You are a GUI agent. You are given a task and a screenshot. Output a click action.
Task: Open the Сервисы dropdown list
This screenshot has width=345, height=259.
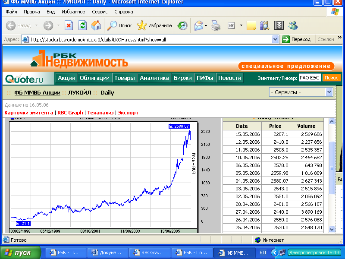pyautogui.click(x=301, y=92)
